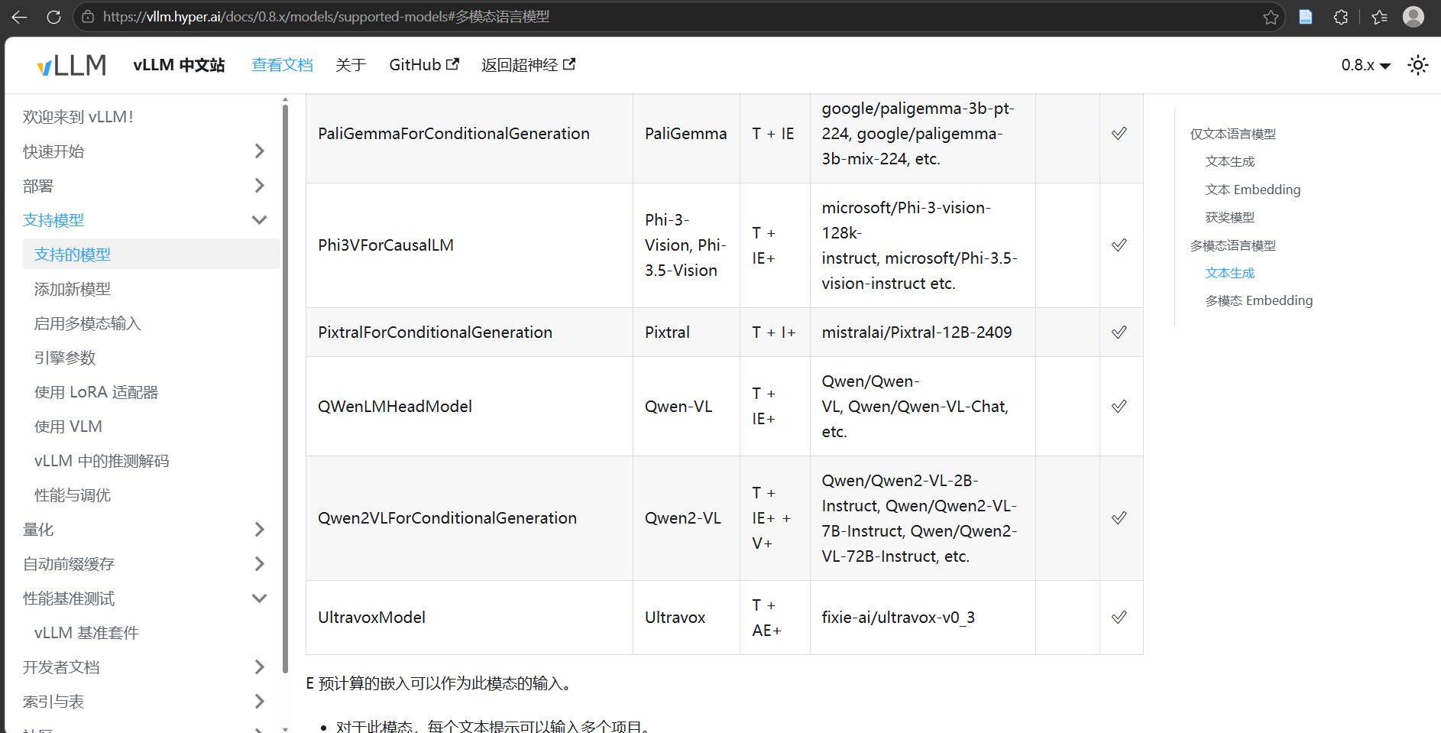Click the vLLM 中文站 site title
The width and height of the screenshot is (1441, 733).
179,65
